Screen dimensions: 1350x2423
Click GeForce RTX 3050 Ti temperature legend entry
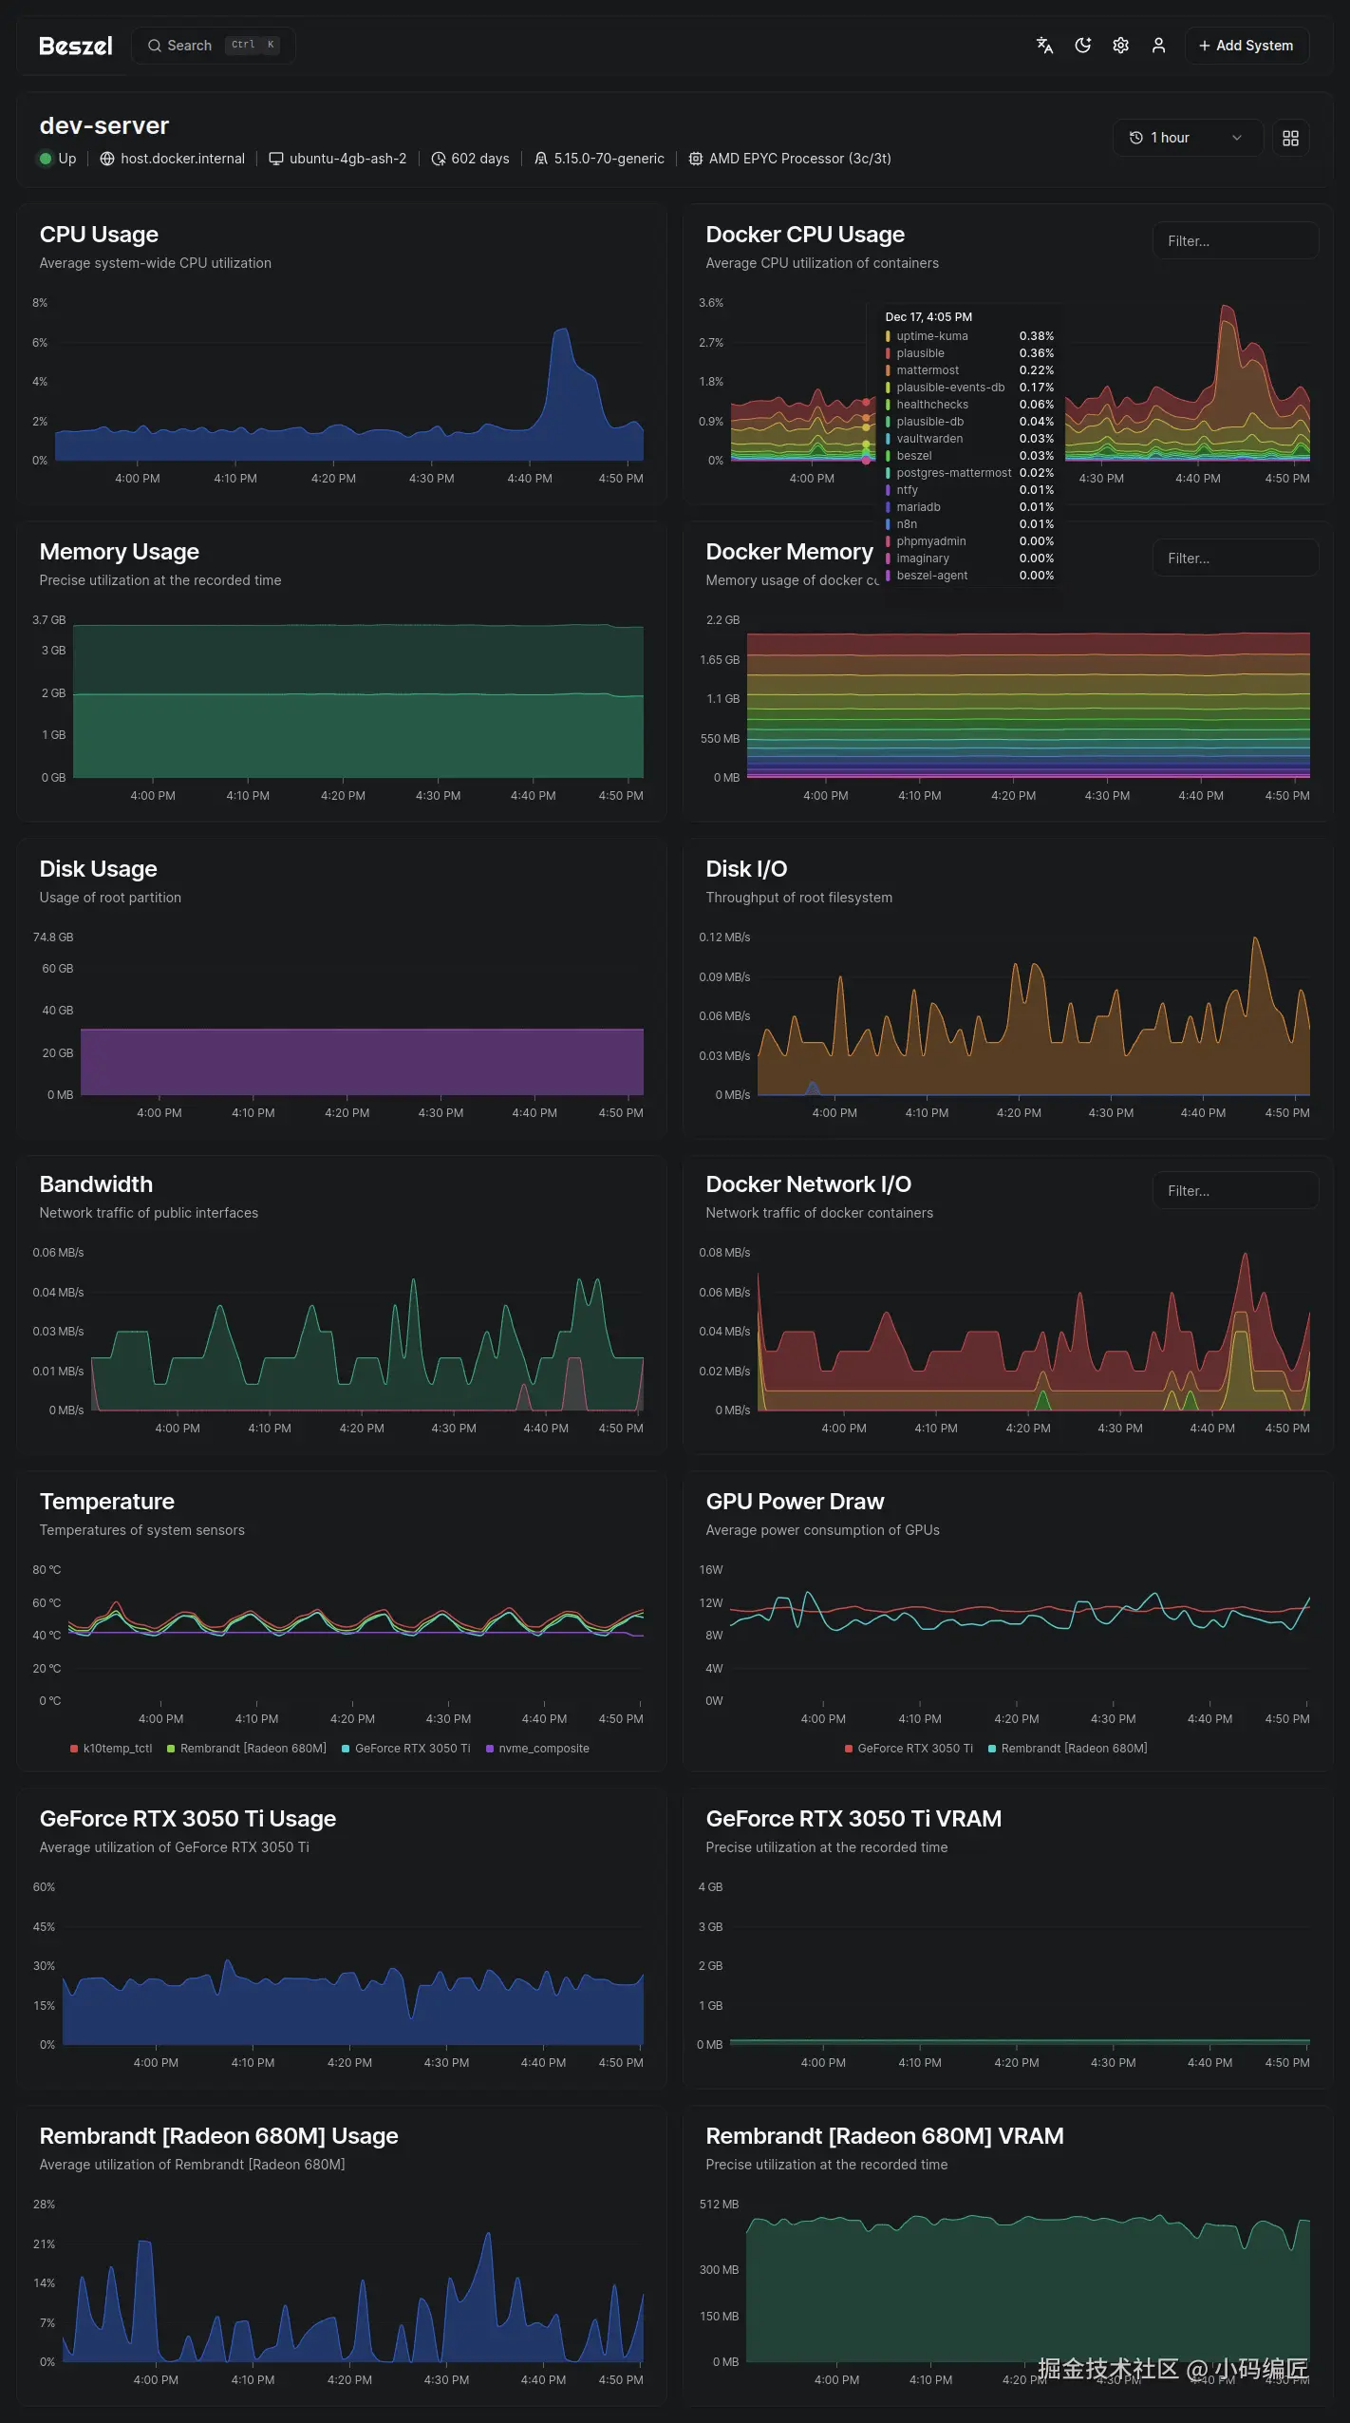[406, 1749]
